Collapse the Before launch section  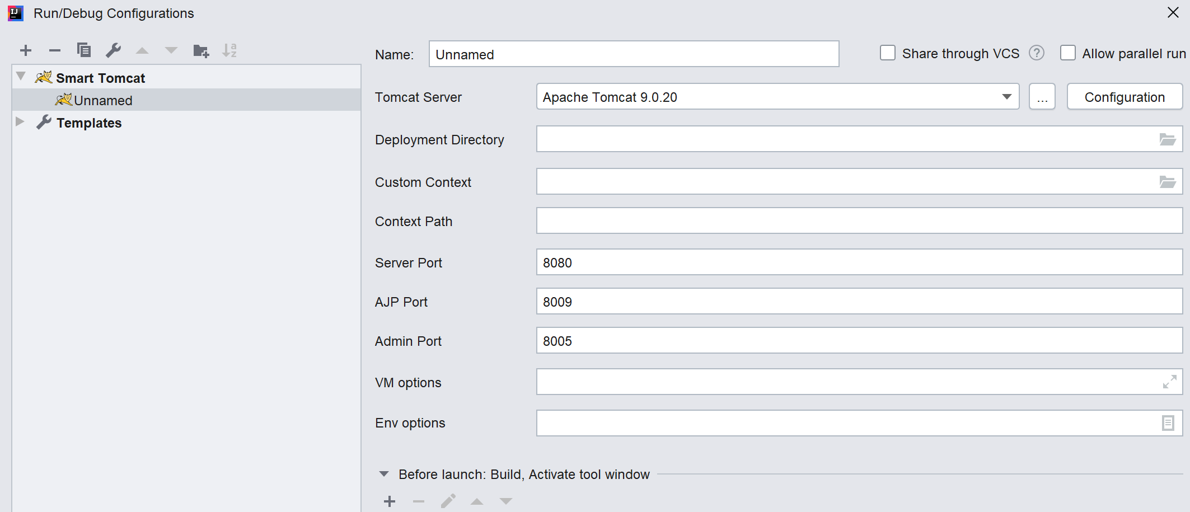click(x=384, y=474)
